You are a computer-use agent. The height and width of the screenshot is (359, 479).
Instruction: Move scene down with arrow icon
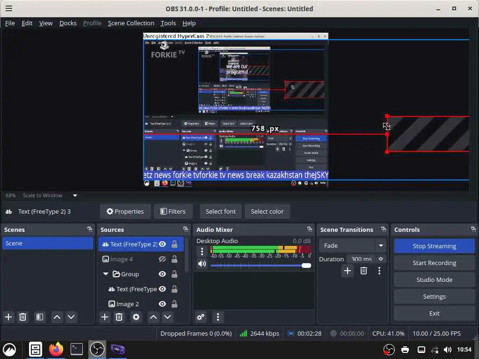(x=71, y=317)
